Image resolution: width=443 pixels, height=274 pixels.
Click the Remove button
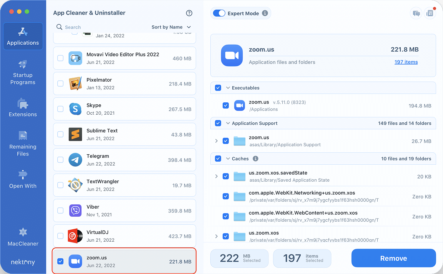click(393, 258)
